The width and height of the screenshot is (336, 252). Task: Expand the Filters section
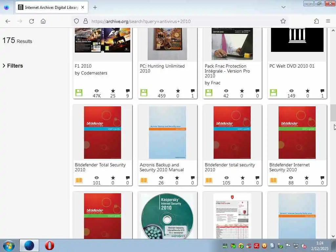tap(13, 66)
